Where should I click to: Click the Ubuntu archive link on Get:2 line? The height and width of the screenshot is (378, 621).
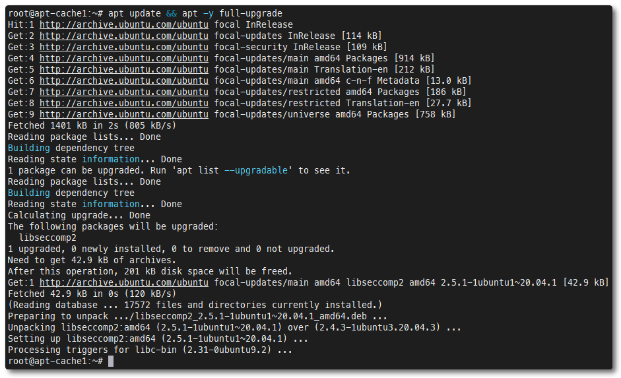tap(124, 36)
